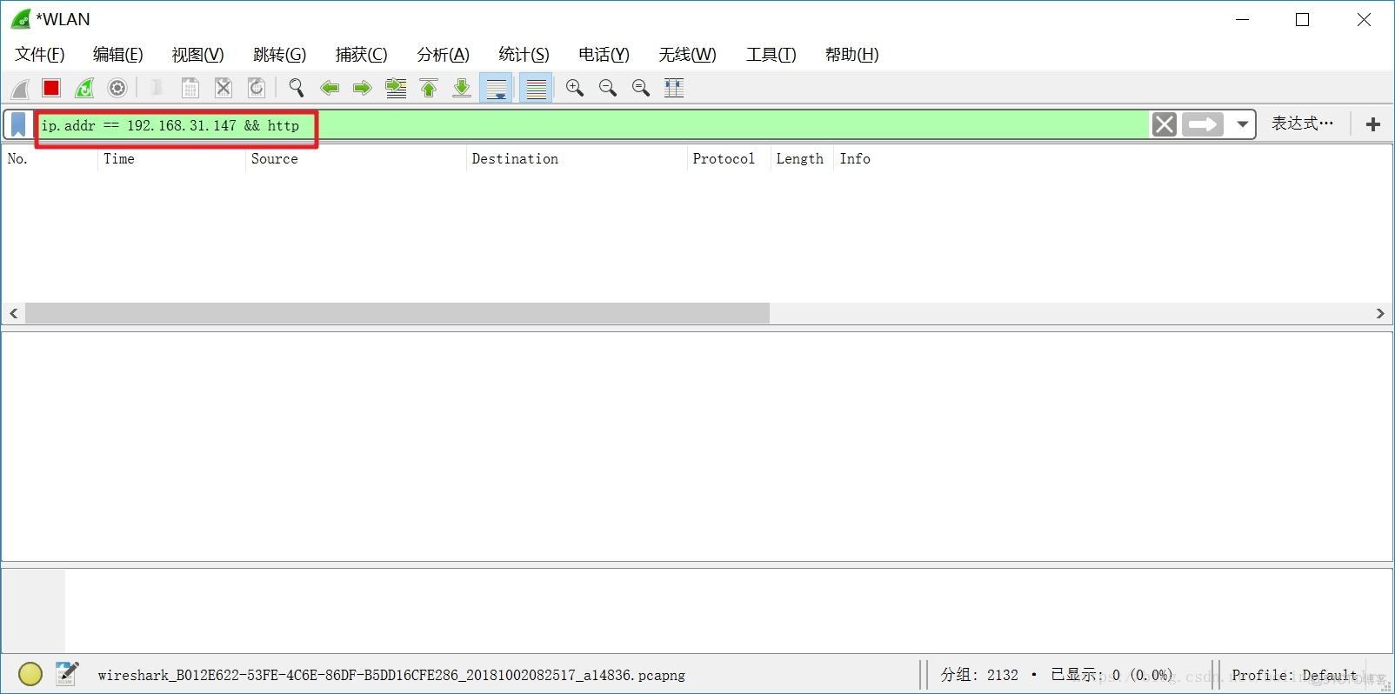Viewport: 1395px width, 694px height.
Task: Open the filter bookmark menu
Action: point(18,125)
